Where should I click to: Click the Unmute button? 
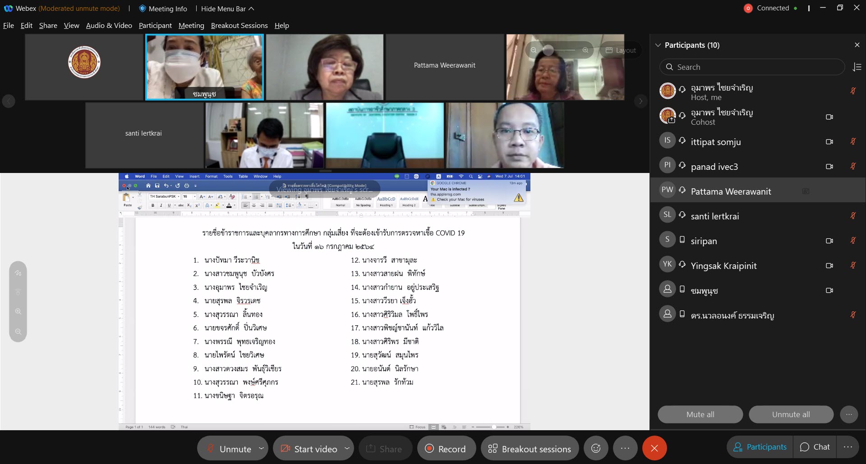pos(228,449)
